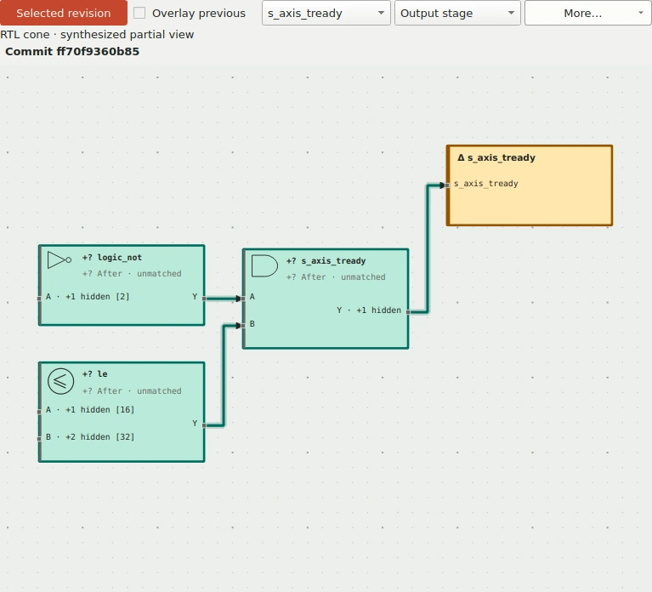Image resolution: width=652 pixels, height=592 pixels.
Task: Toggle the Overlay previous checkbox
Action: pos(139,13)
